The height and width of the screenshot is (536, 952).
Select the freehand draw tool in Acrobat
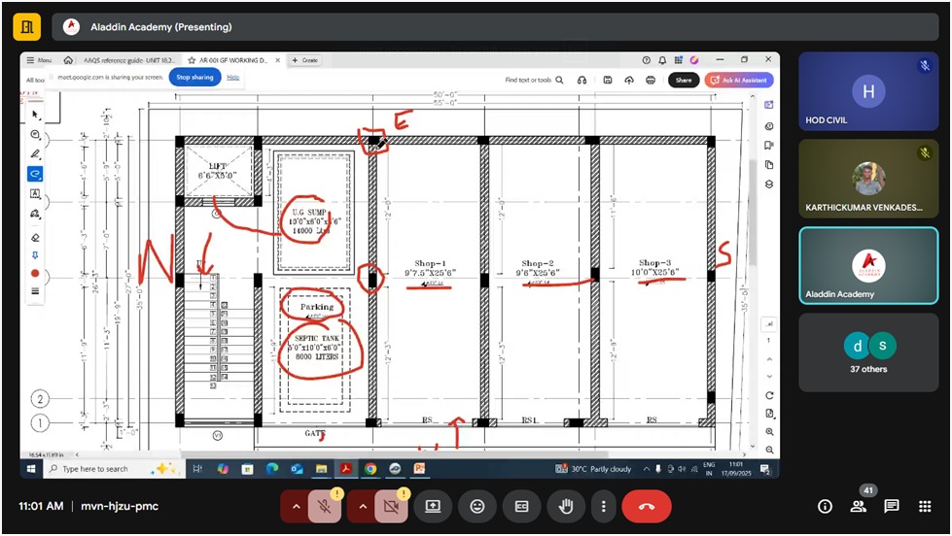(36, 174)
